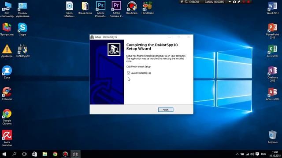Open the Action Center notifications icon
This screenshot has width=282, height=158.
pyautogui.click(x=257, y=154)
